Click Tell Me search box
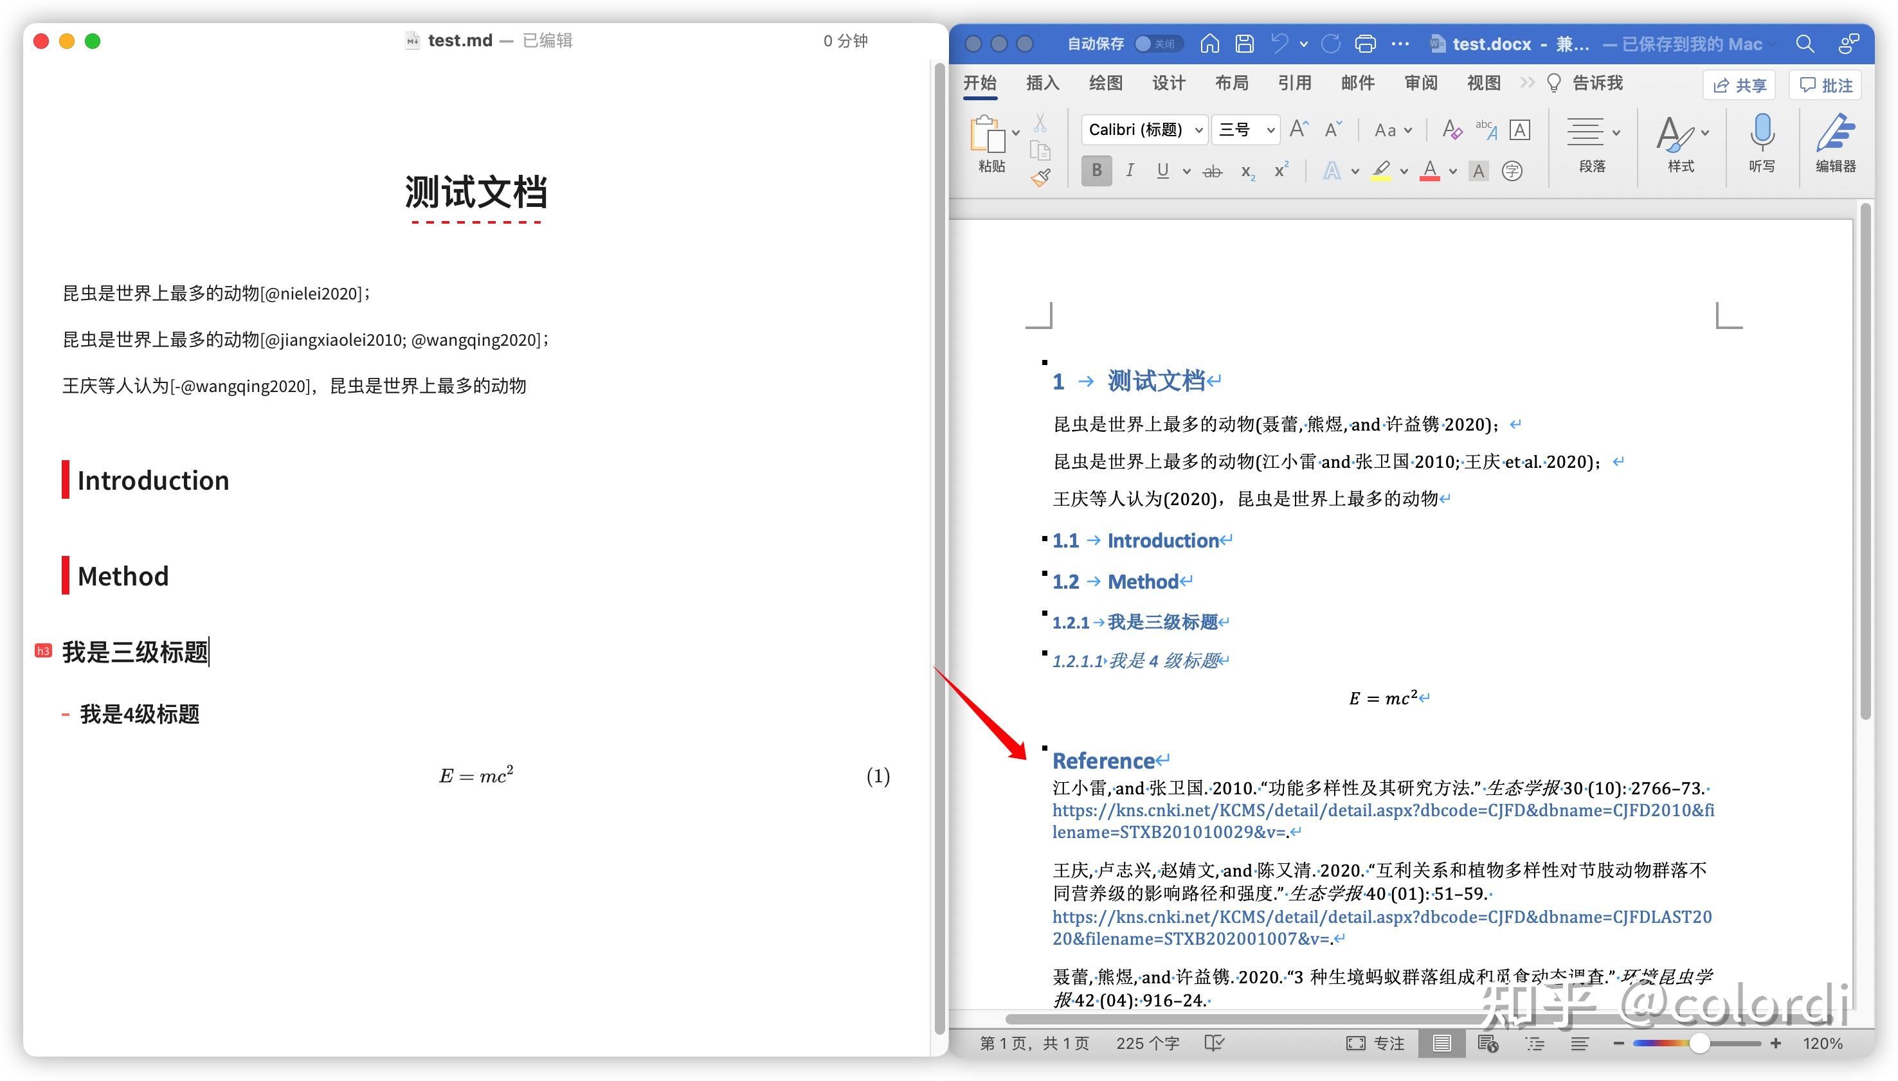This screenshot has width=1898, height=1081. (x=1585, y=83)
